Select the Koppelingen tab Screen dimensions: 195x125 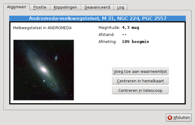click(65, 7)
